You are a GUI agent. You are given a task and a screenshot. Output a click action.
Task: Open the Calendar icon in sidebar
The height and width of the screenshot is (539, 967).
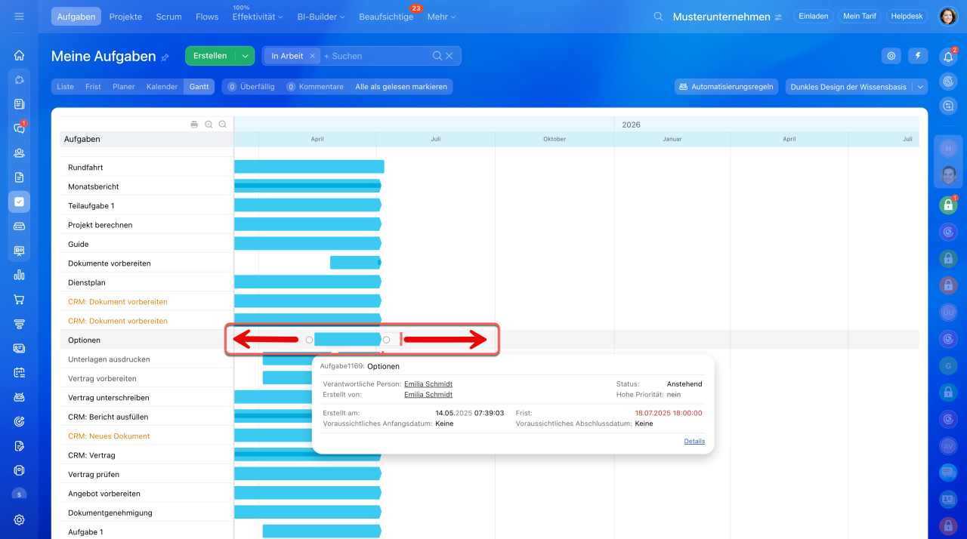(x=19, y=372)
